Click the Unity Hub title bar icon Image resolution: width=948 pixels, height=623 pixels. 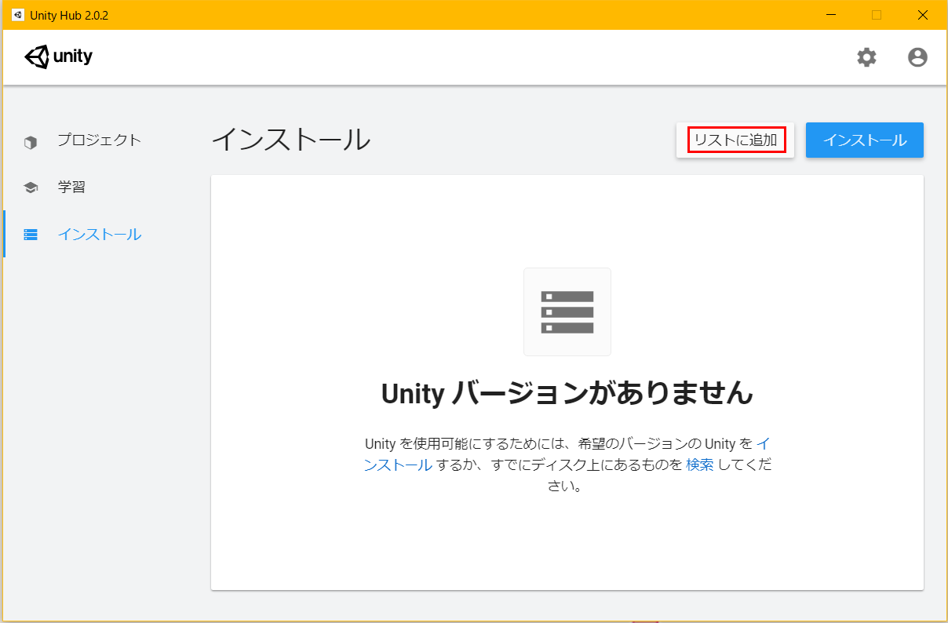click(x=17, y=15)
